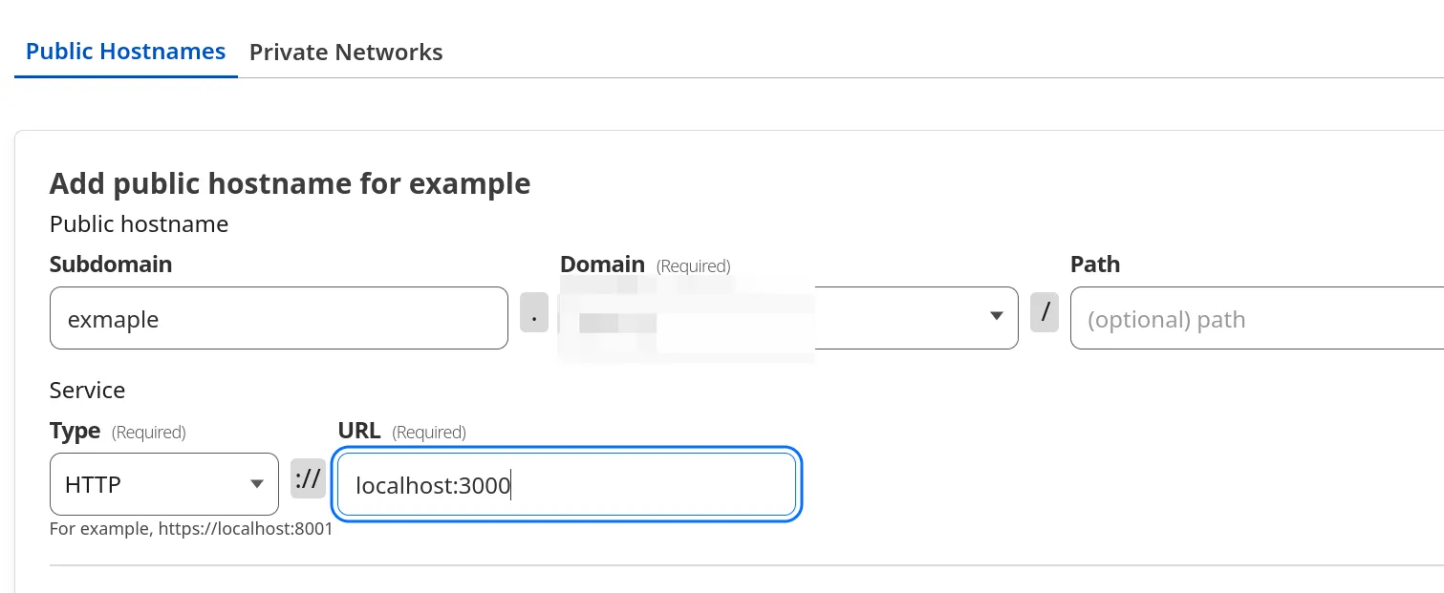
Task: Click the Path field label
Action: [1094, 265]
